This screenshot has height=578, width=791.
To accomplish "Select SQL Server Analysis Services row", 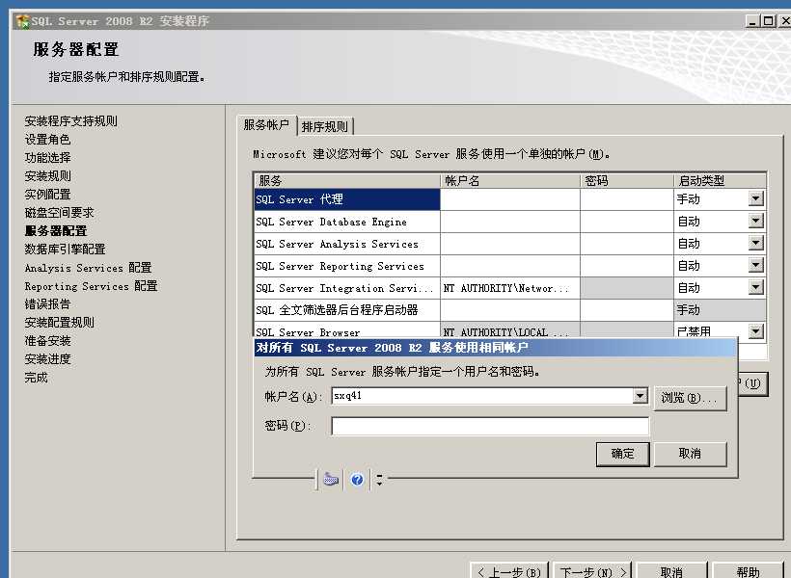I will pyautogui.click(x=347, y=244).
